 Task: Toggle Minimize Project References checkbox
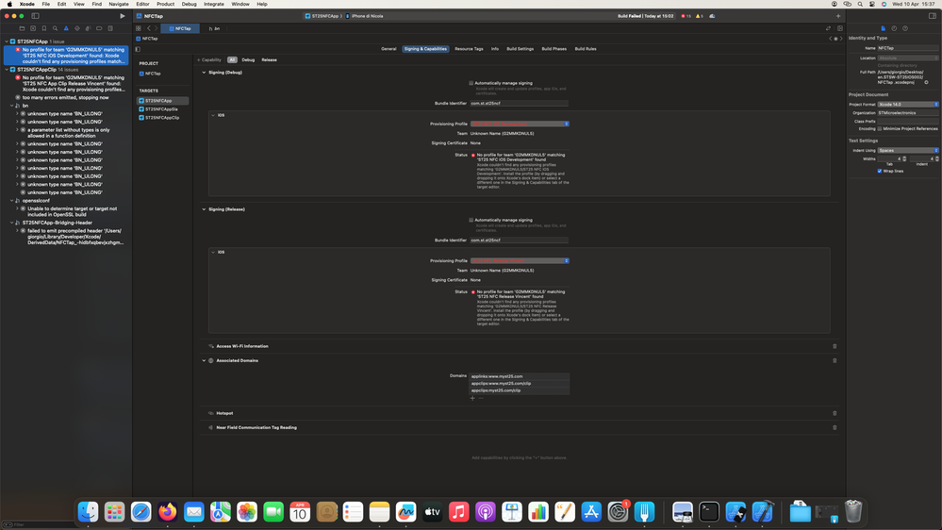[880, 128]
